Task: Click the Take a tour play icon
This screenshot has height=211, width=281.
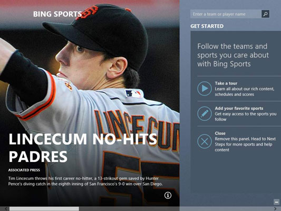Action: 205,89
